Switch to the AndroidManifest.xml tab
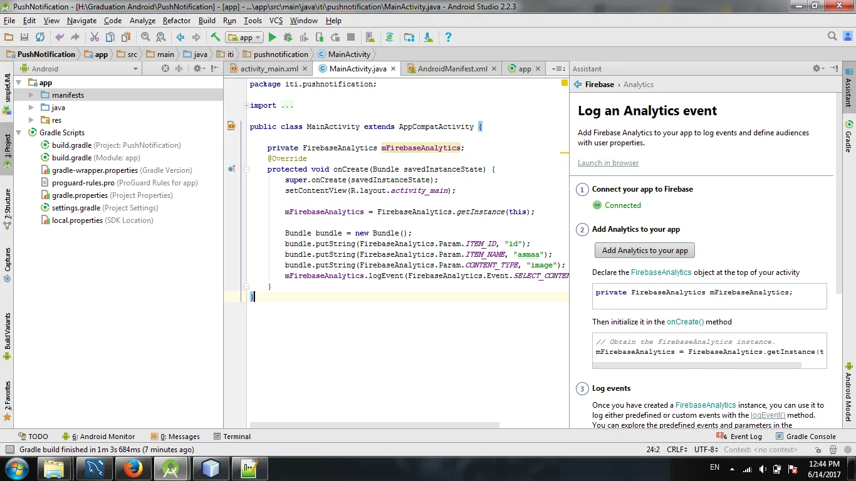 click(x=452, y=69)
